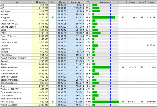Select Alcatel A row name
The image size is (158, 107).
point(5,14)
